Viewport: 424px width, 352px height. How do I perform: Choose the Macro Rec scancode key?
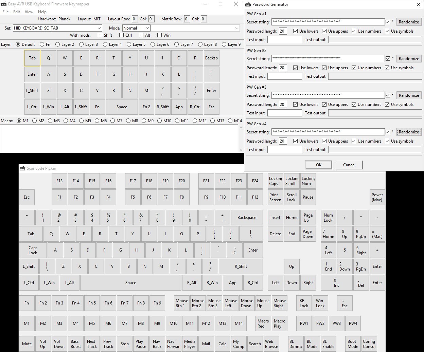263,323
